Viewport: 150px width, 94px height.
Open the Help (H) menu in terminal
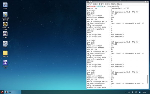pos(119,4)
